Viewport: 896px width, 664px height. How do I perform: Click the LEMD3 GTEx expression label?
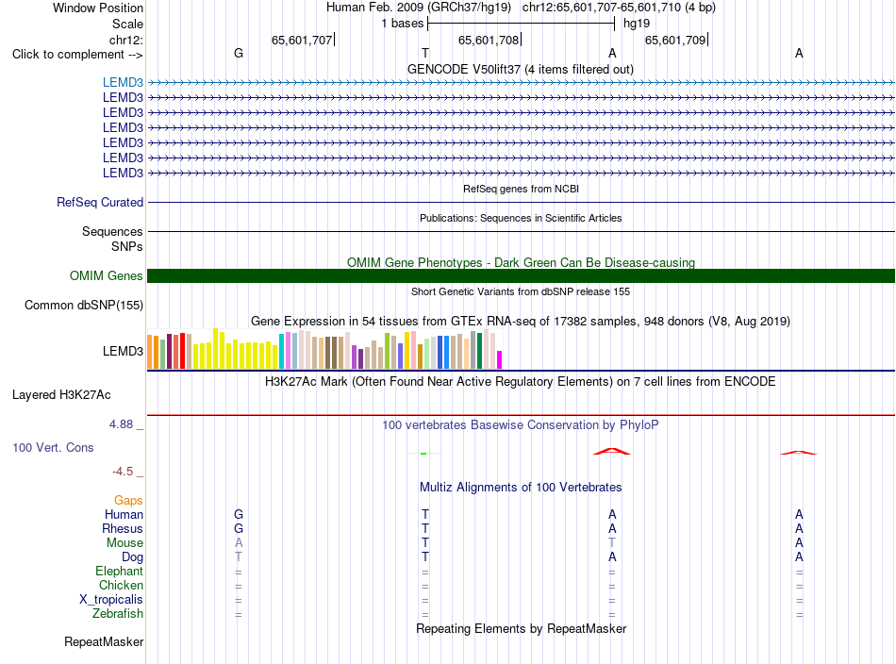tap(123, 352)
